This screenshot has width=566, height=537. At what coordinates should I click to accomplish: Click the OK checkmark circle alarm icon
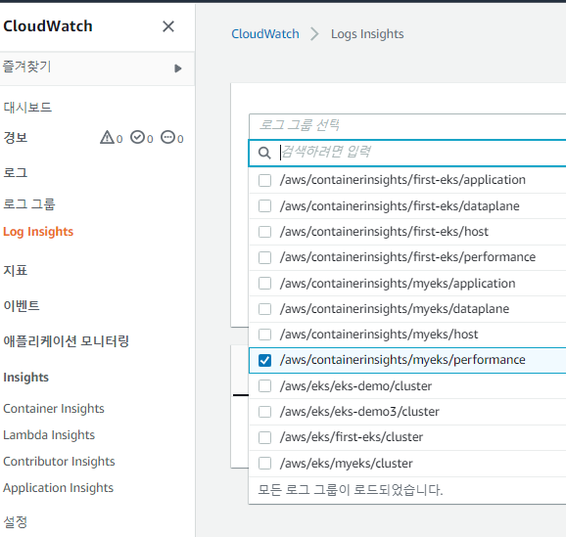coord(137,137)
